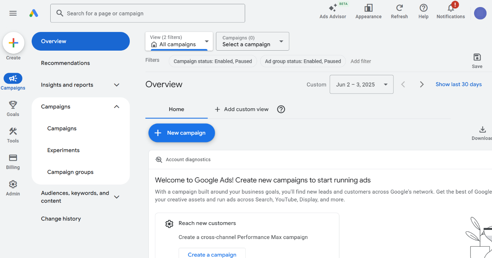
Task: Download the overview data
Action: [481, 133]
